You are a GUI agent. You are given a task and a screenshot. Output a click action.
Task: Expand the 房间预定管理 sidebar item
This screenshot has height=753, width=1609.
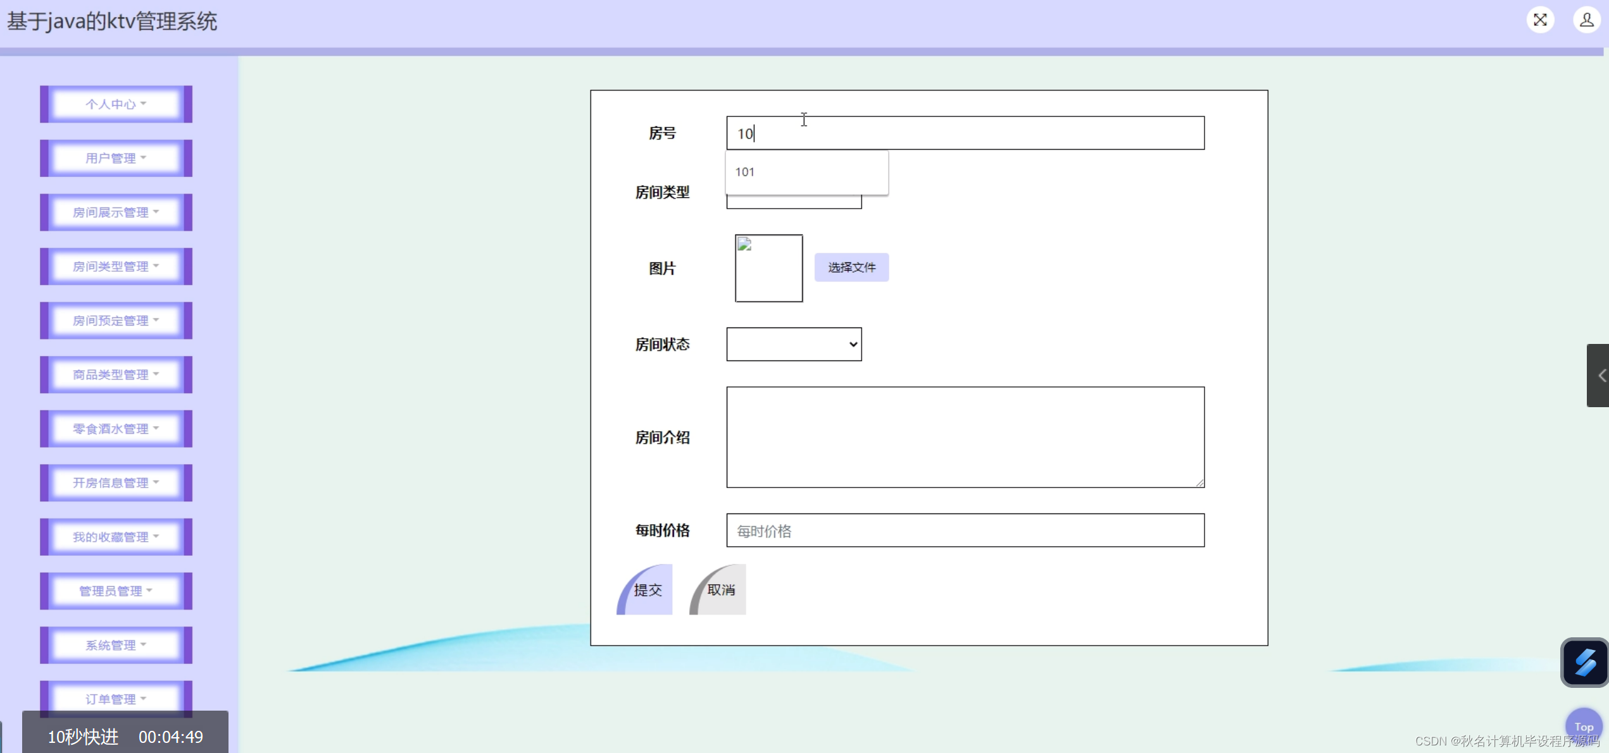[x=116, y=321]
